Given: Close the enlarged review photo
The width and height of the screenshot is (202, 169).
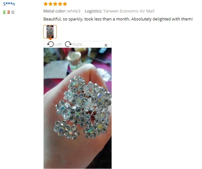Looking at the screenshot, I should tap(106, 45).
